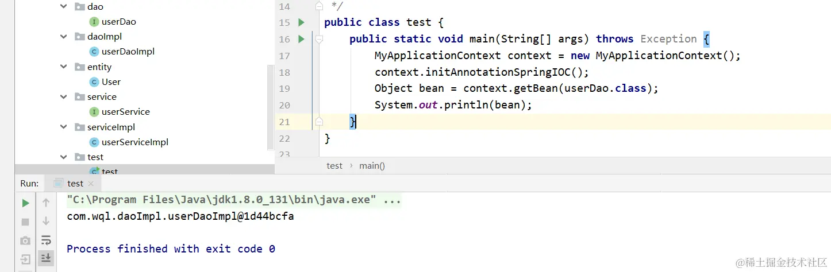This screenshot has height=272, width=831.
Task: Collapse the daoImpl package folder
Action: (x=64, y=37)
